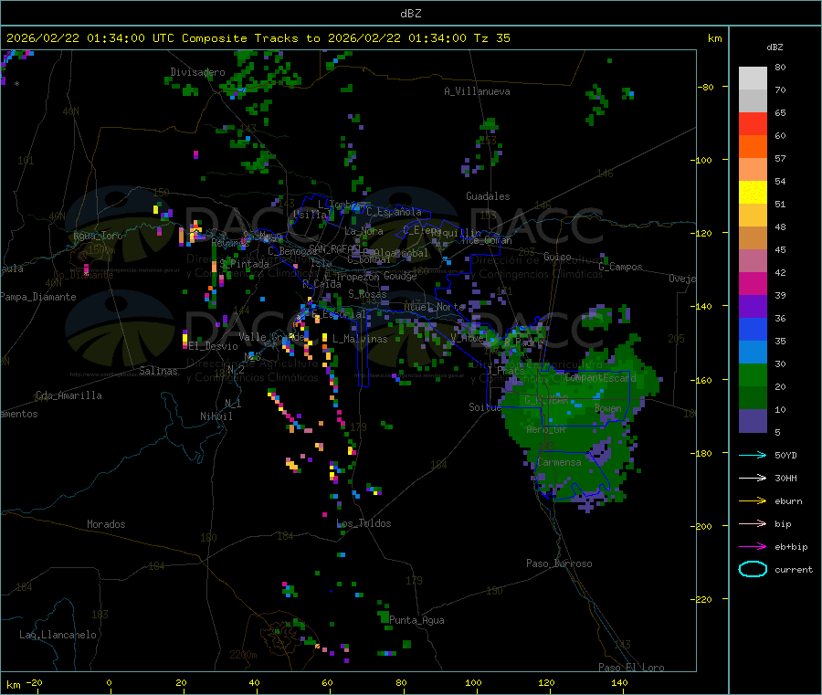Click the '-220' tick on the vertical km axis
The width and height of the screenshot is (822, 695).
(703, 599)
